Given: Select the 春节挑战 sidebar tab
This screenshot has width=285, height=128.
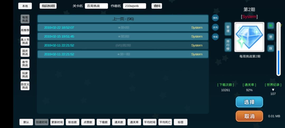Looking at the screenshot, I should pos(25,63).
